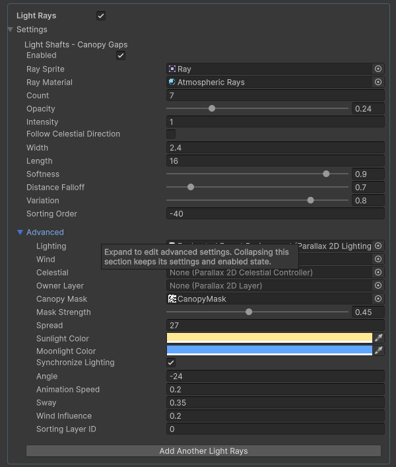Screen dimensions: 396x467
Task: Open object picker for Ray Sprite
Action: click(x=378, y=69)
